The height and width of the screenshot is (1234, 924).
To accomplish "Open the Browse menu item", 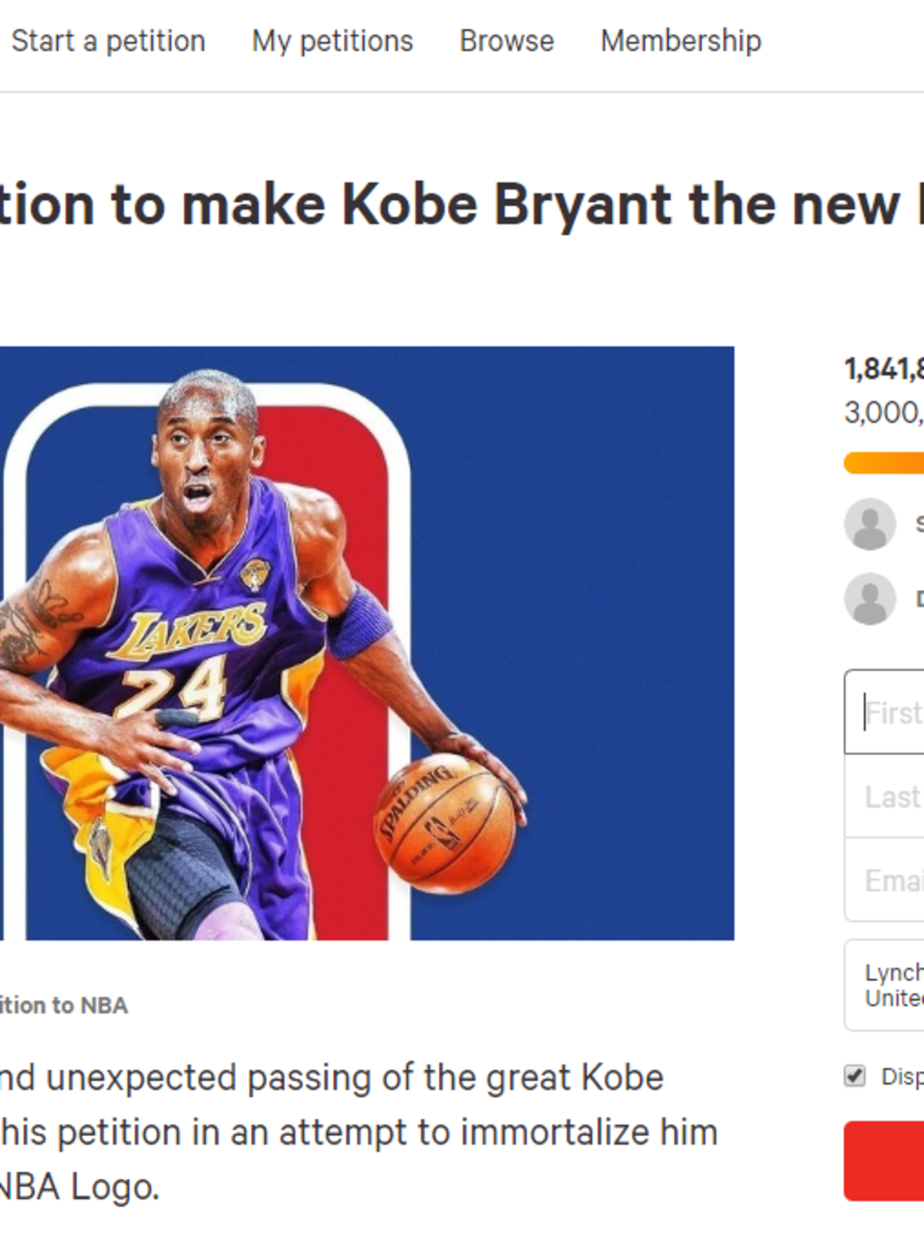I will 506,41.
